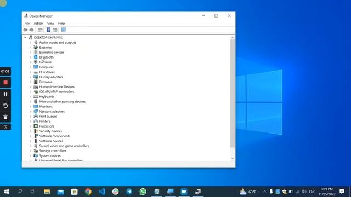The image size is (351, 197).
Task: Open the Help menu
Action: click(x=61, y=23)
